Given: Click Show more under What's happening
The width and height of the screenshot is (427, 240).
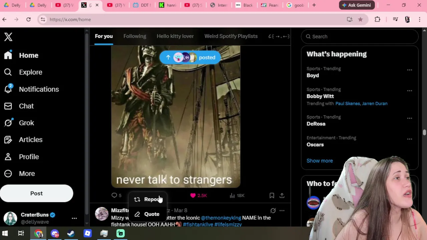Looking at the screenshot, I should click(320, 161).
